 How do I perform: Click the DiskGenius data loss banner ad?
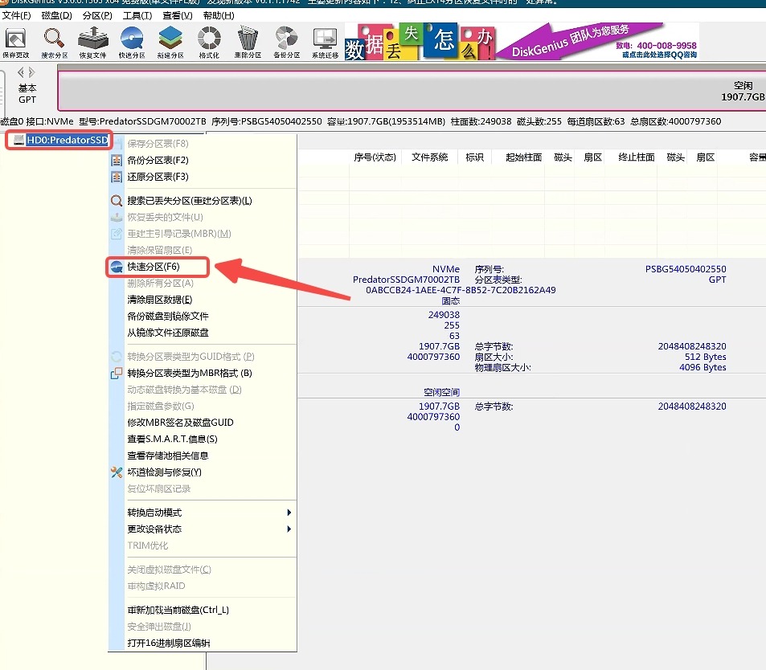521,41
